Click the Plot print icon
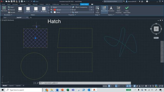 tap(22, 1)
